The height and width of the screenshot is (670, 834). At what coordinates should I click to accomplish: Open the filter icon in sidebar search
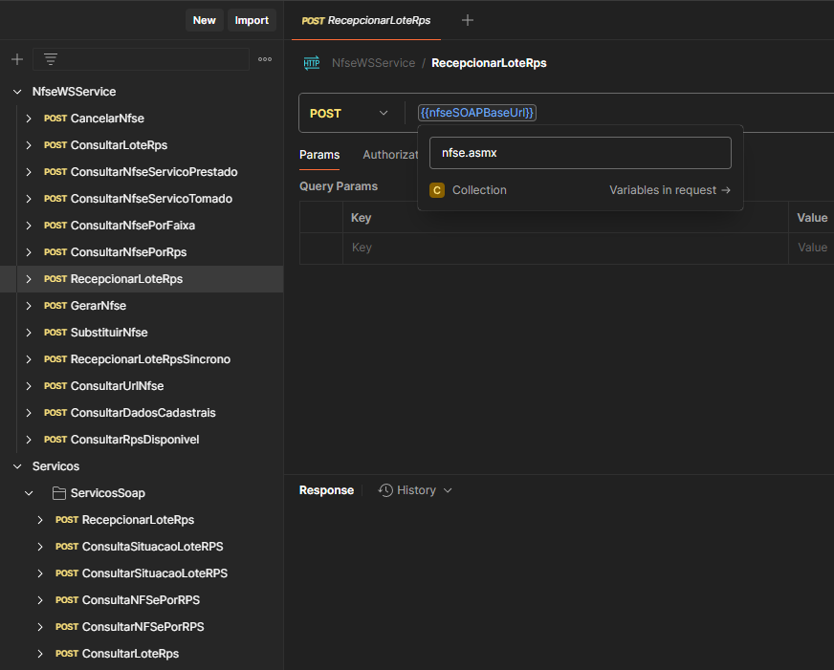pos(51,59)
